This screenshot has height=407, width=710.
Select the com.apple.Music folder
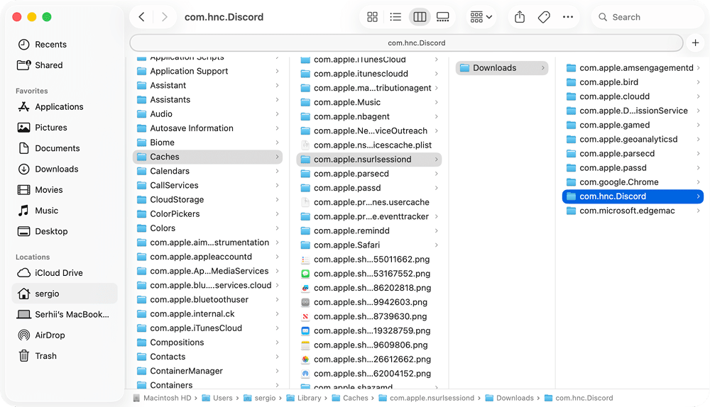coord(369,102)
